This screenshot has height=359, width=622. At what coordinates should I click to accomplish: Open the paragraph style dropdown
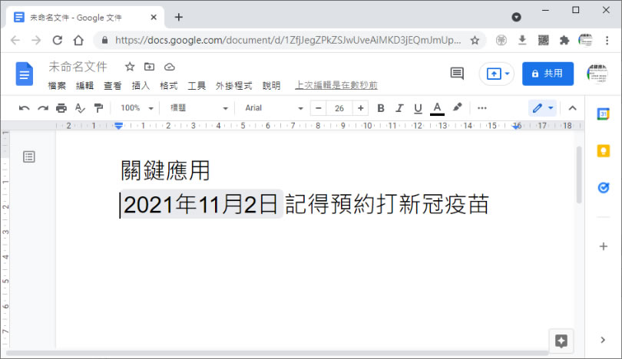[198, 108]
